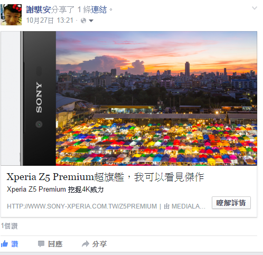Open the Xperia Z5 Premium超旗艦 headline

click(x=105, y=177)
